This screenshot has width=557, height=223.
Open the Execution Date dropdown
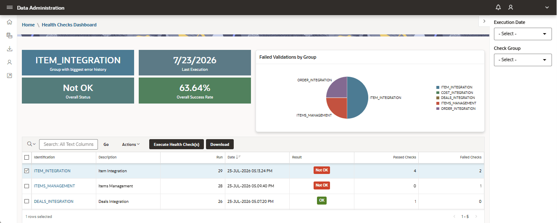pyautogui.click(x=523, y=34)
